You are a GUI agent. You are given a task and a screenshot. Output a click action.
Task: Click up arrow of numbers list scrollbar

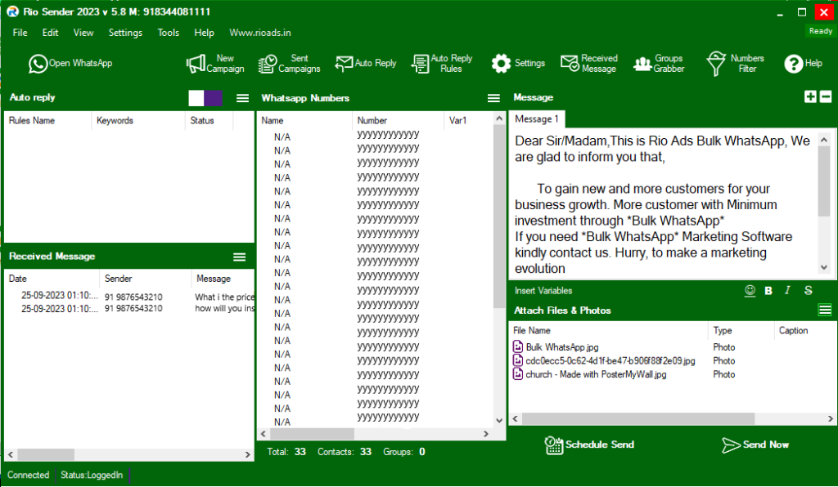click(499, 118)
